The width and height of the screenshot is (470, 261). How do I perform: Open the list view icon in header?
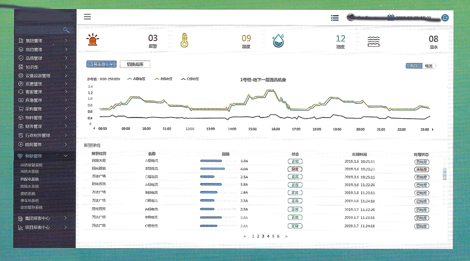(x=335, y=18)
